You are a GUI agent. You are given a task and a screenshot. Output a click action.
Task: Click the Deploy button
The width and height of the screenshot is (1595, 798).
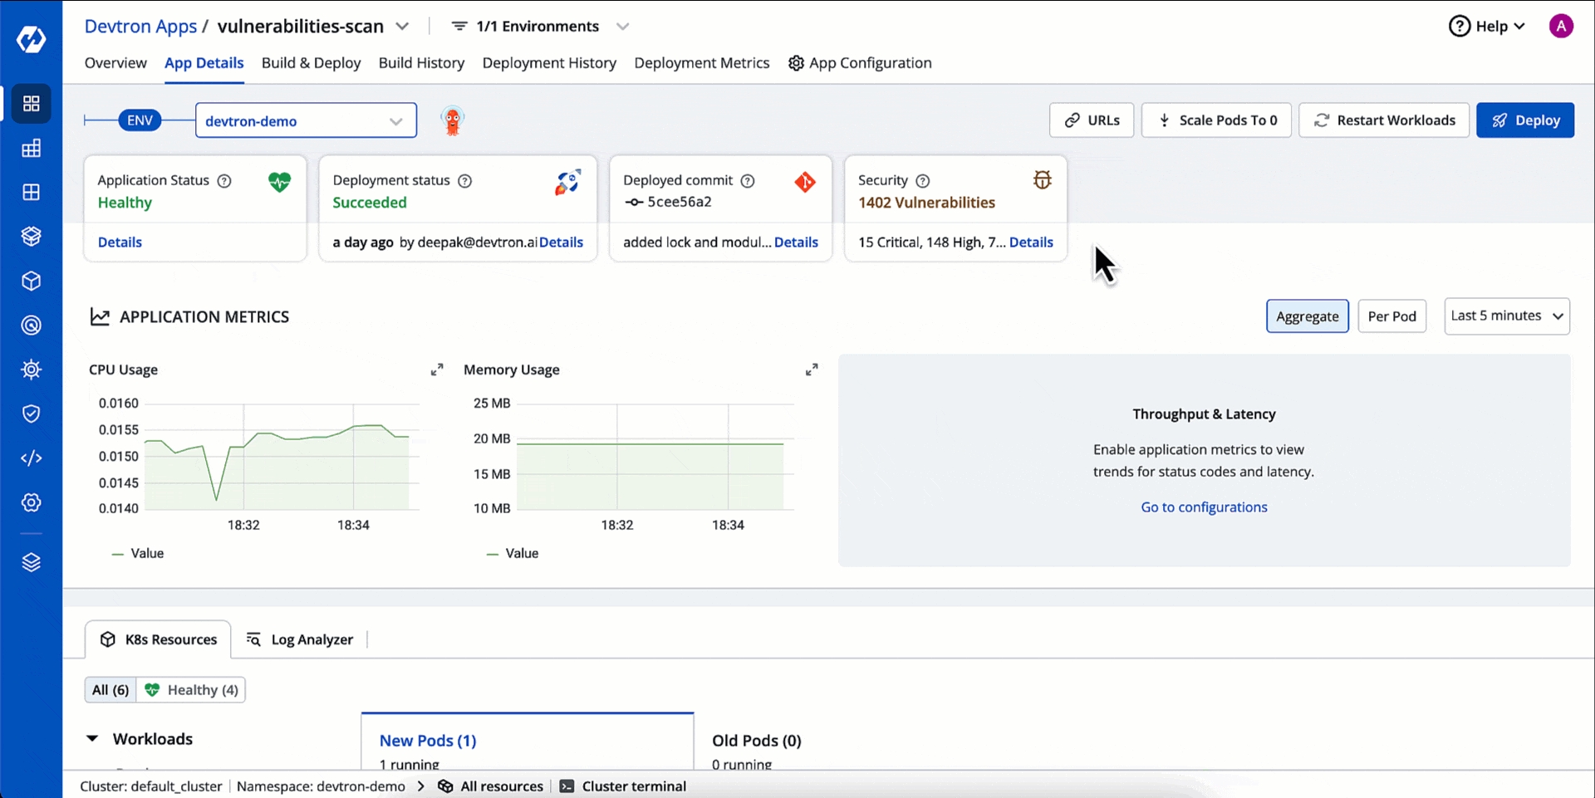(1525, 120)
